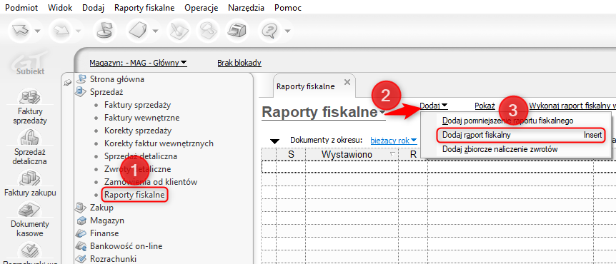Viewport: 616px width, 264px height.
Task: Click the Sprzedaż module tree icon
Action: [80, 92]
